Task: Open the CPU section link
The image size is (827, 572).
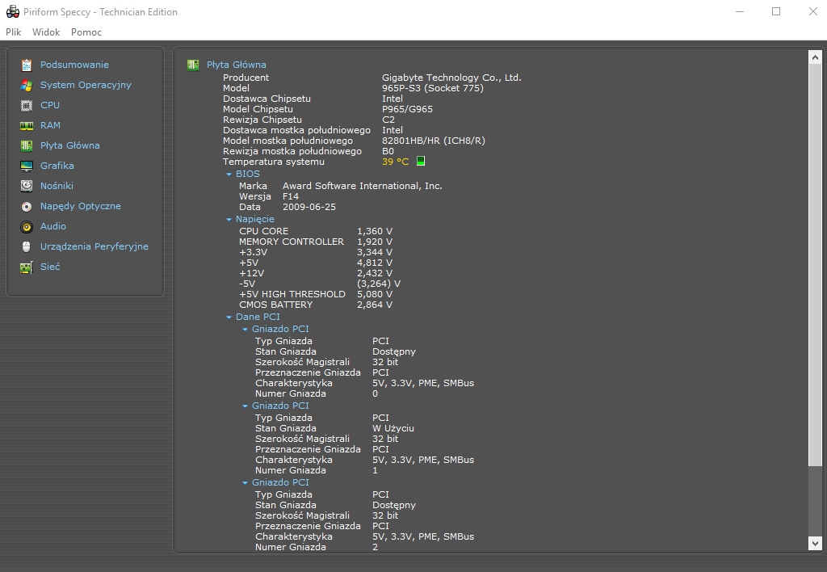Action: (50, 105)
